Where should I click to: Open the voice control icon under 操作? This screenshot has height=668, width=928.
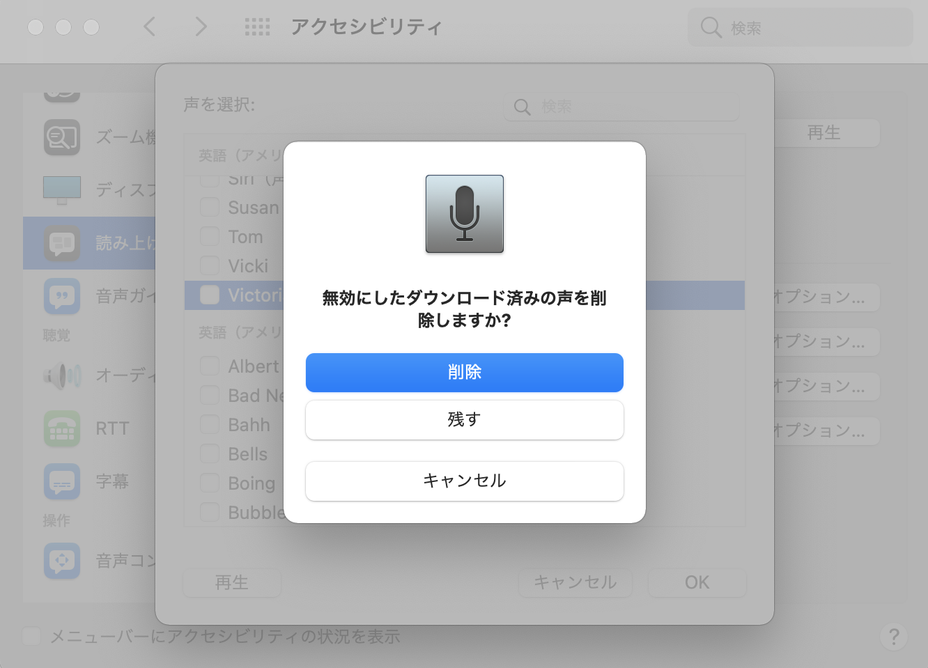coord(62,561)
